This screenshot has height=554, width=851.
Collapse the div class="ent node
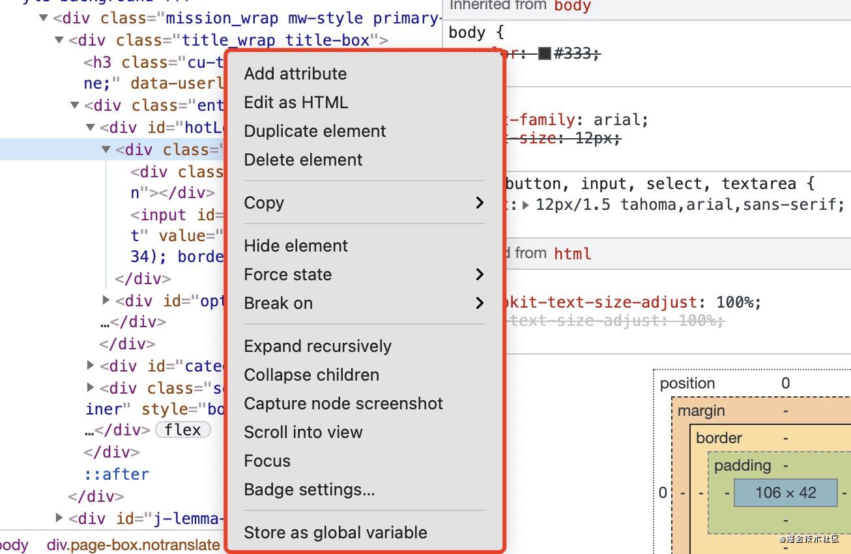coord(75,106)
